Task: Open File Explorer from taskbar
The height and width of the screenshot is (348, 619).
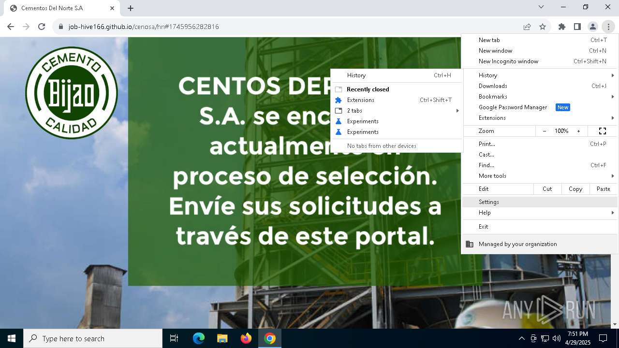Action: 222,338
